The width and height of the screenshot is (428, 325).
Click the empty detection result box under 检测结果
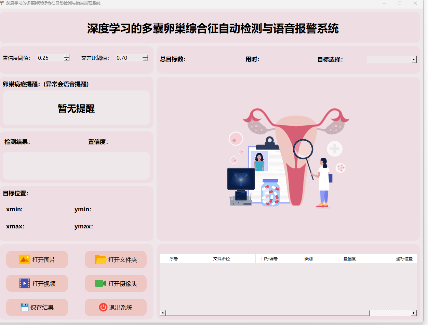click(76, 166)
